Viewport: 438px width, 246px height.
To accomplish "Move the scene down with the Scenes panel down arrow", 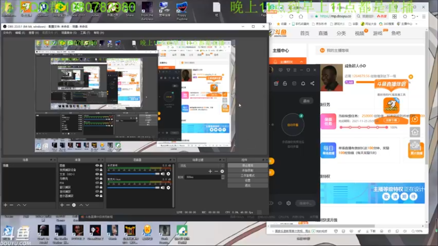I will [25, 205].
